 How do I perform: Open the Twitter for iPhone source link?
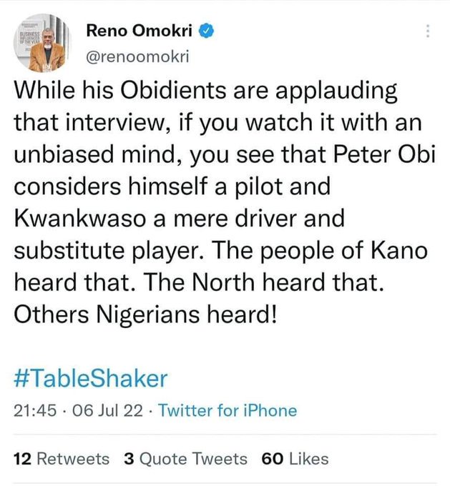(227, 410)
